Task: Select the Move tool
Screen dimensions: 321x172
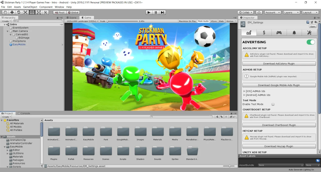Action: pos(12,13)
